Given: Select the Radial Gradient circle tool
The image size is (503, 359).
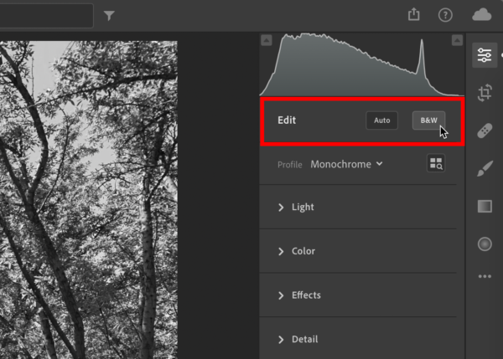Looking at the screenshot, I should [485, 244].
